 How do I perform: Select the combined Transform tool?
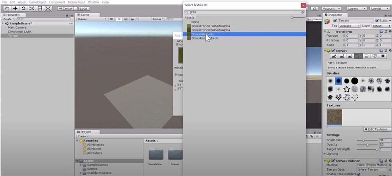coord(48,8)
